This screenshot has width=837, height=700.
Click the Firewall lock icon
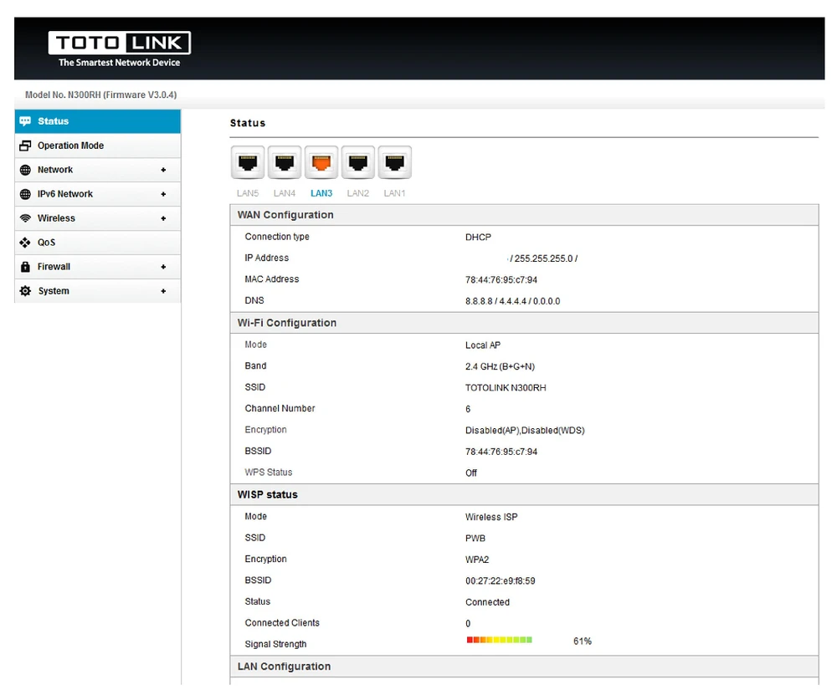pyautogui.click(x=25, y=267)
